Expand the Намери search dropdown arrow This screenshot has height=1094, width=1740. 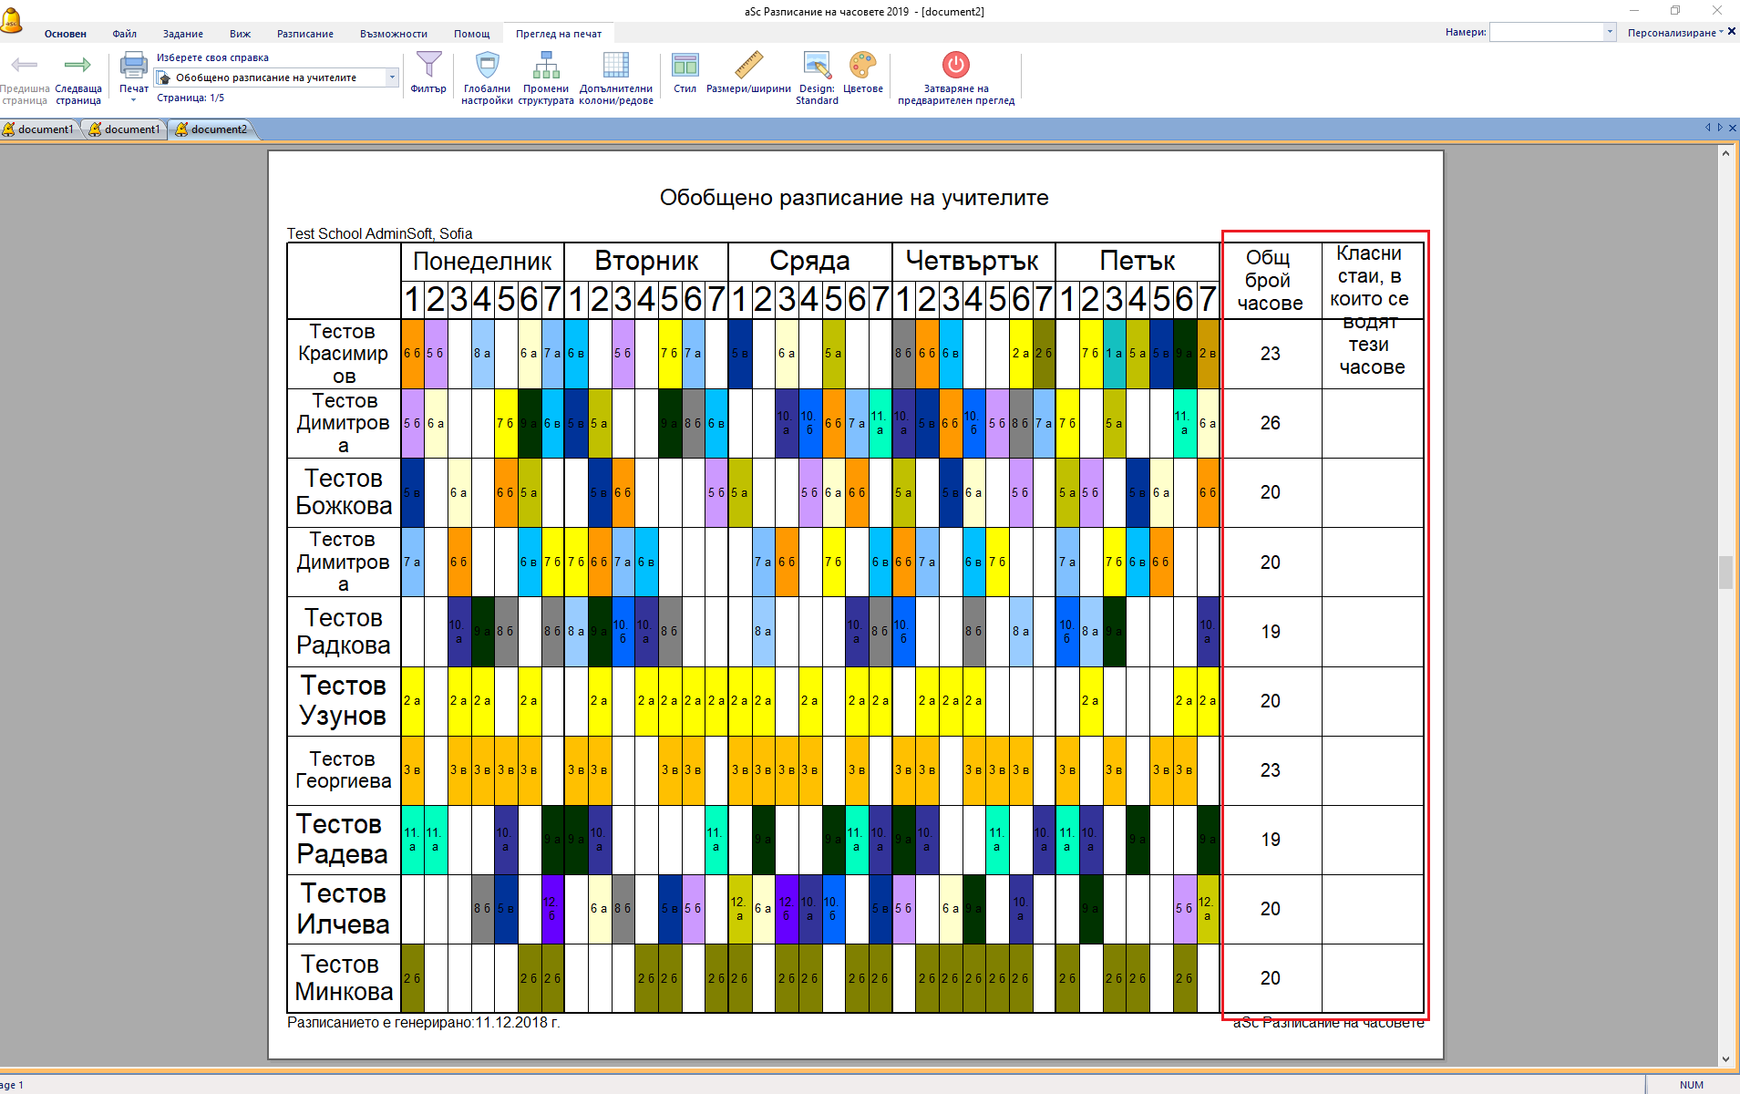[1610, 33]
